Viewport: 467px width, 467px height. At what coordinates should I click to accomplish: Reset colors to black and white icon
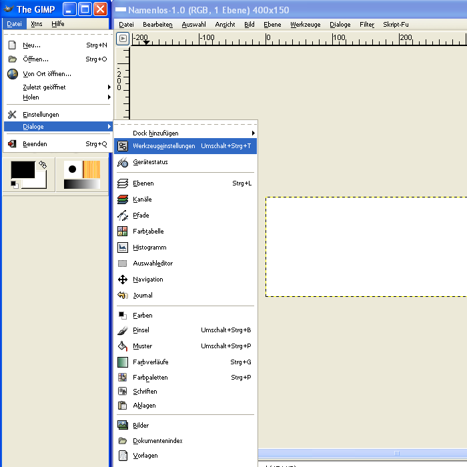click(x=14, y=184)
